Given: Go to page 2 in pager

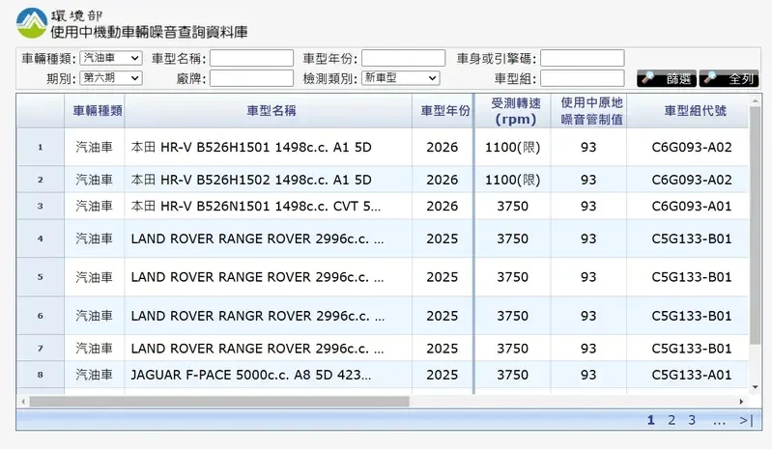Looking at the screenshot, I should (x=672, y=420).
